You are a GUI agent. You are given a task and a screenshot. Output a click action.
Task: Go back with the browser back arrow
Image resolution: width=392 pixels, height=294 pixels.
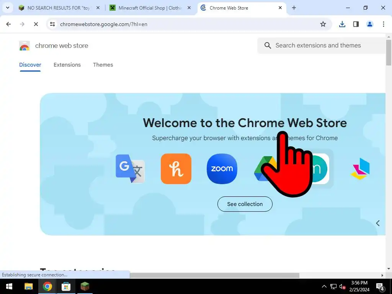[8, 24]
